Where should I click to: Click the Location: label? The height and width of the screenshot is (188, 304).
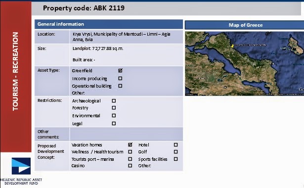46,34
